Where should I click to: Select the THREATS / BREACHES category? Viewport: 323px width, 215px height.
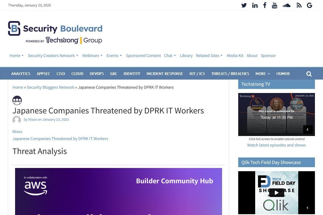click(230, 74)
